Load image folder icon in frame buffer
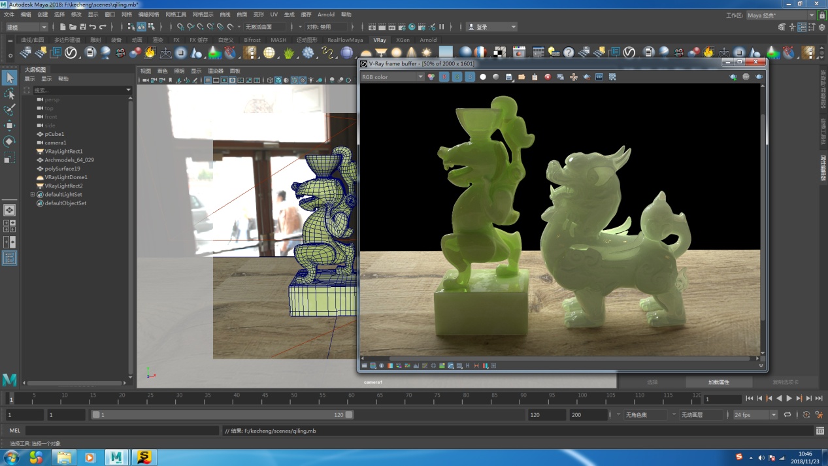Image resolution: width=828 pixels, height=466 pixels. click(522, 77)
